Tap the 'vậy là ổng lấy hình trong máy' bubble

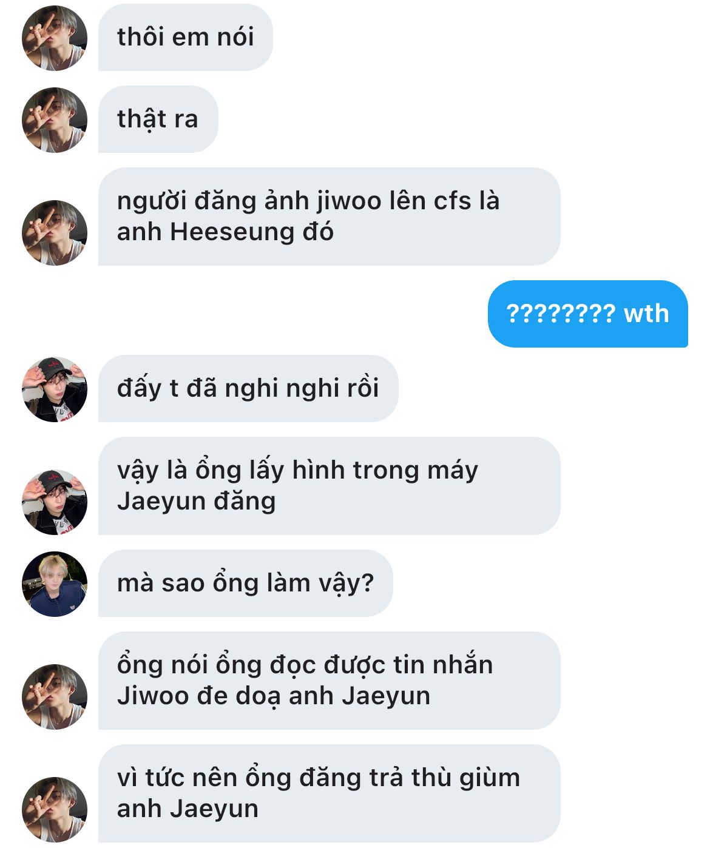(329, 486)
